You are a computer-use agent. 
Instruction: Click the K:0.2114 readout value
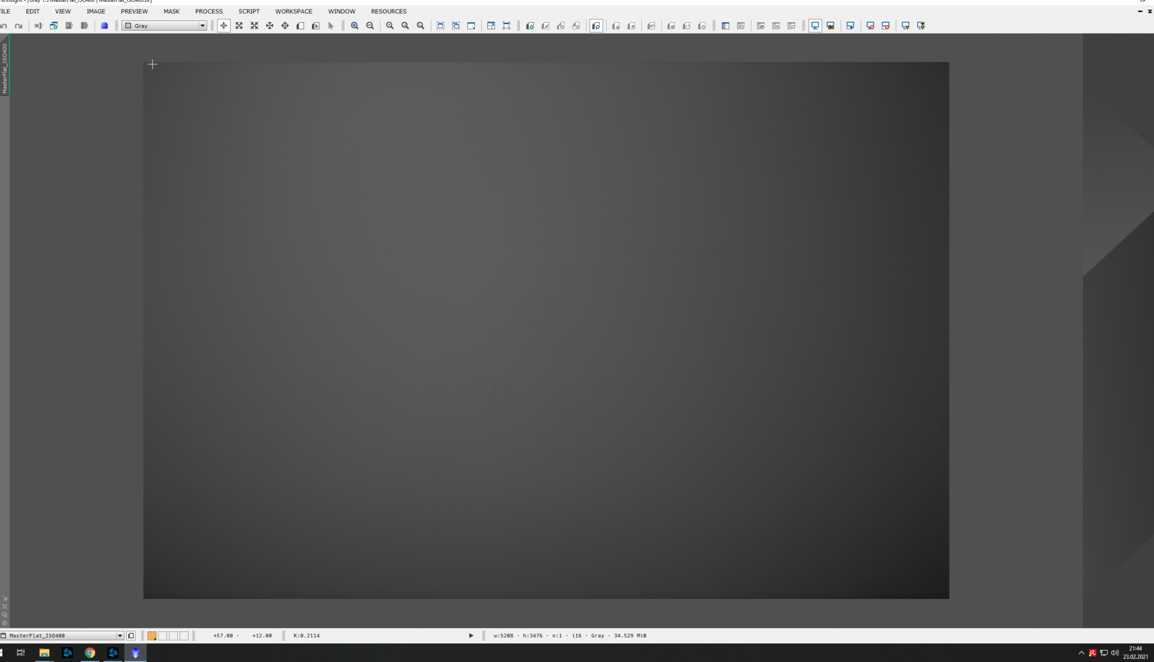pos(307,636)
